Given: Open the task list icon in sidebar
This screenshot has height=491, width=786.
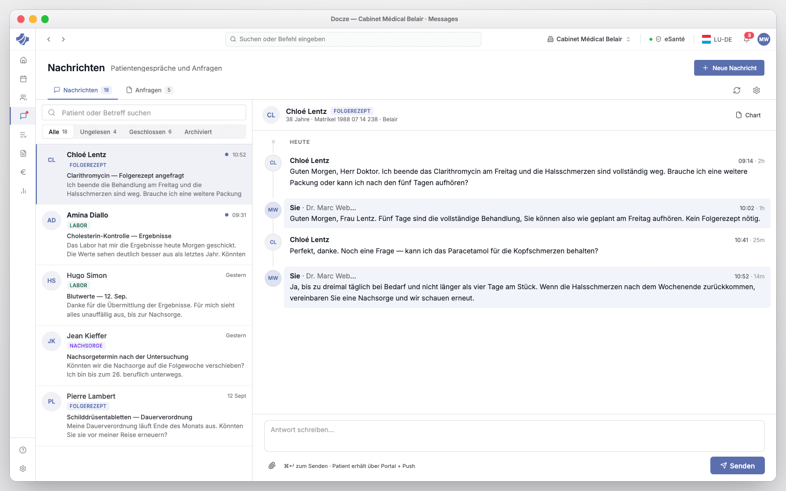Looking at the screenshot, I should 23,135.
